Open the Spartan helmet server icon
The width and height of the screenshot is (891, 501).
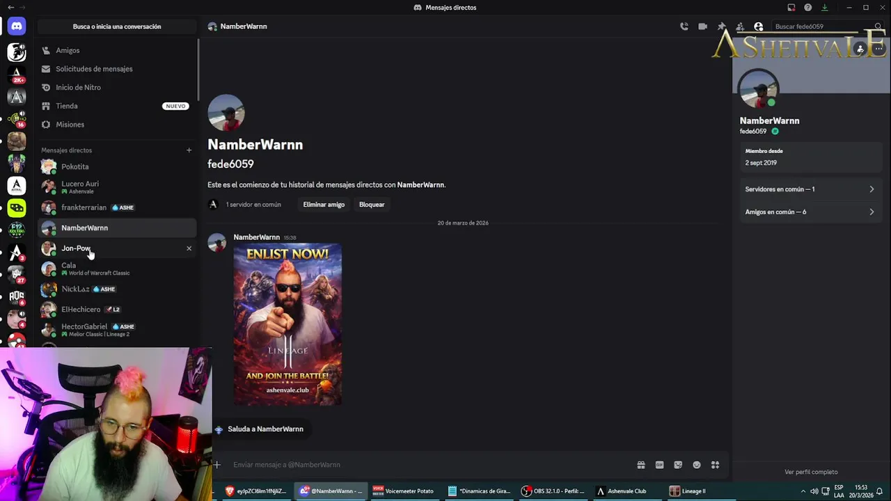tap(17, 51)
